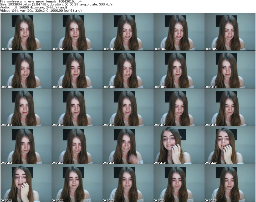Choose the frame at 00:00:15
256x202 pixels.
pyautogui.click(x=230, y=107)
